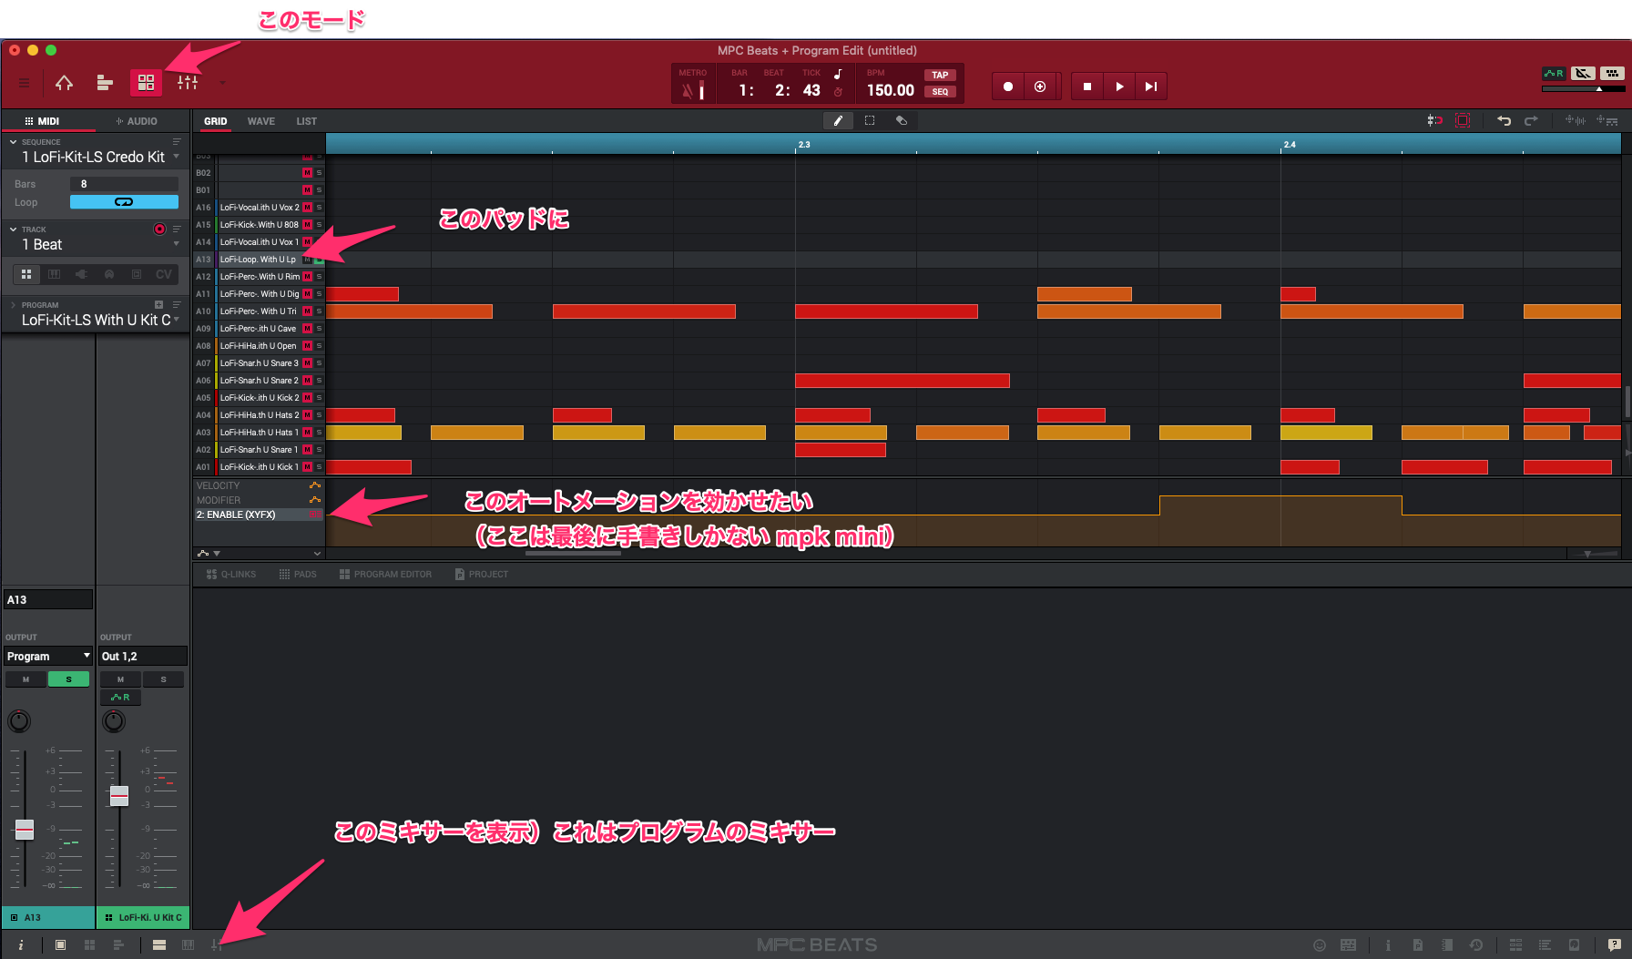Unsolo the A13 channel strip
This screenshot has height=959, width=1632.
pos(68,679)
